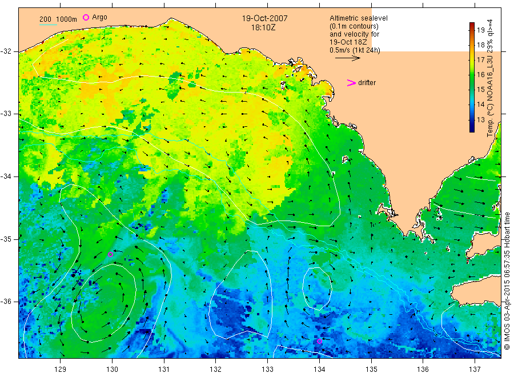Screen dimensions: 514x377
Task: Click the 'and velocity for' text
Action: [x=354, y=34]
